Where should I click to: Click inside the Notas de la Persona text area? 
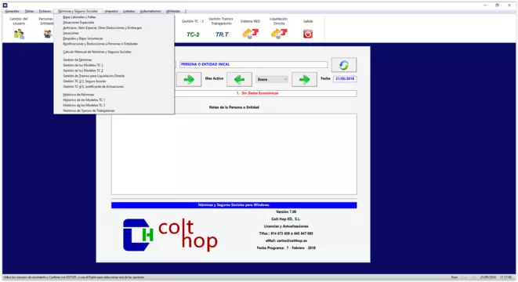coord(234,154)
